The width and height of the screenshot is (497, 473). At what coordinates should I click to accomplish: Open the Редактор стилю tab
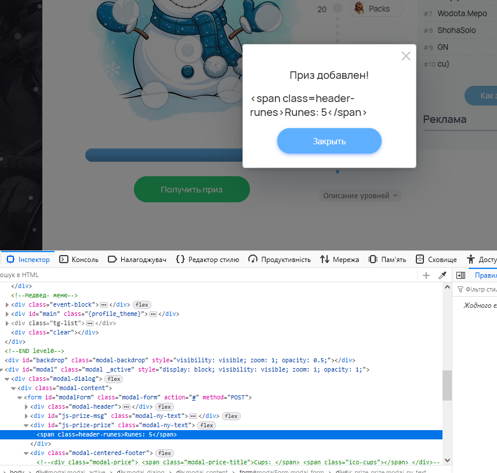tap(208, 260)
